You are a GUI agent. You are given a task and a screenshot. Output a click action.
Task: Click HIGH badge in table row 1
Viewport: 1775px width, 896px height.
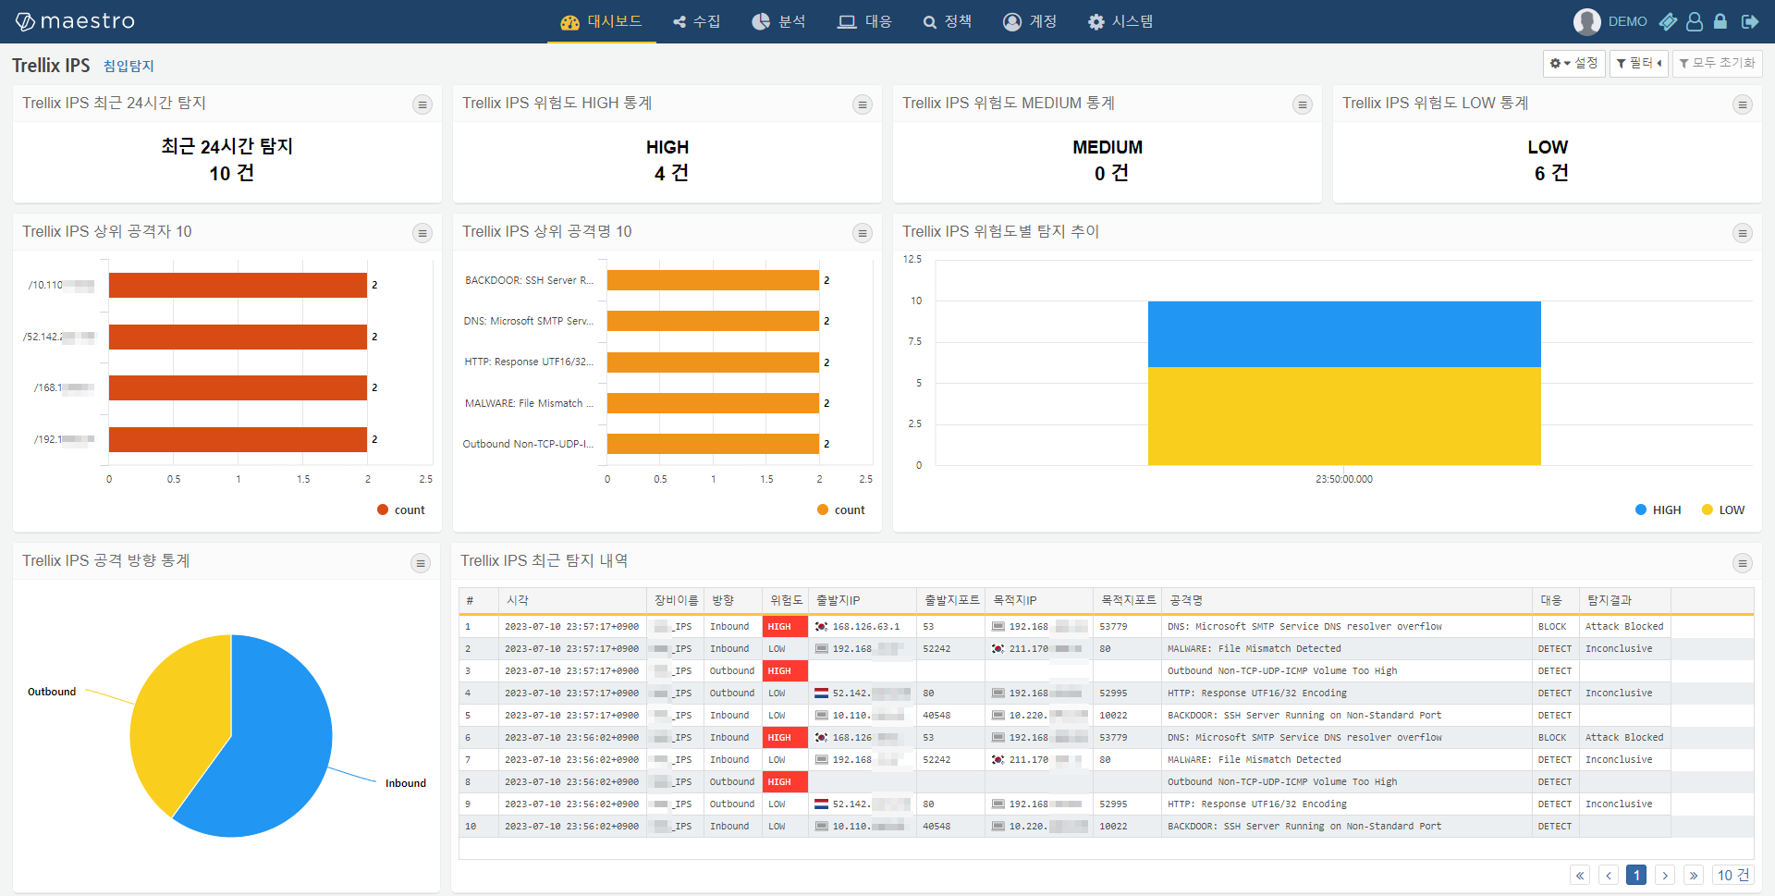(786, 627)
